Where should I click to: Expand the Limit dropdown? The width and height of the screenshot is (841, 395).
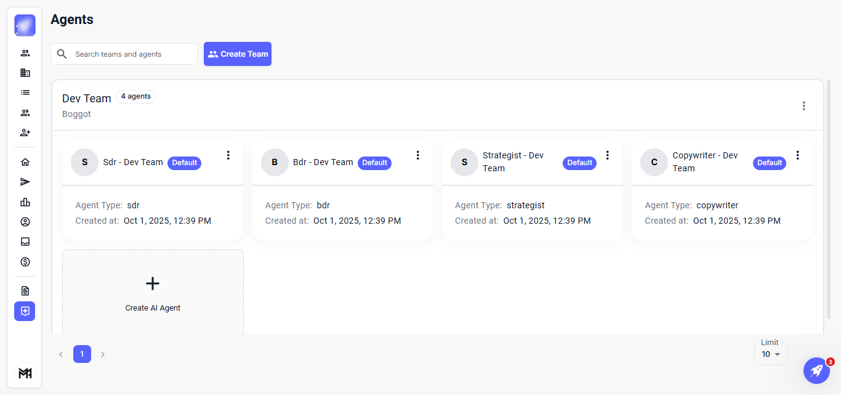(770, 354)
